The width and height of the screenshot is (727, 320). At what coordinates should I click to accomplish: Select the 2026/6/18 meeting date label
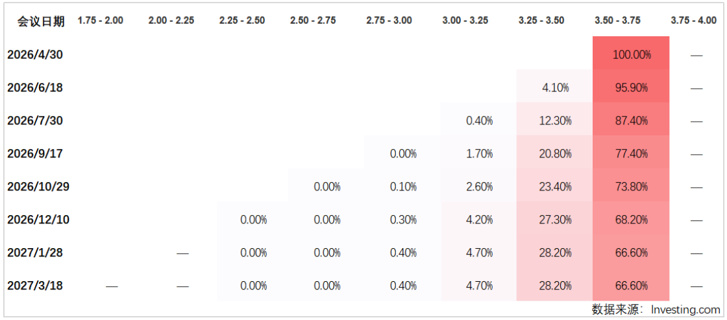35,87
